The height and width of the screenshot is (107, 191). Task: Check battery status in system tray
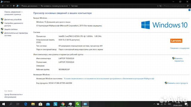pyautogui.click(x=158, y=104)
